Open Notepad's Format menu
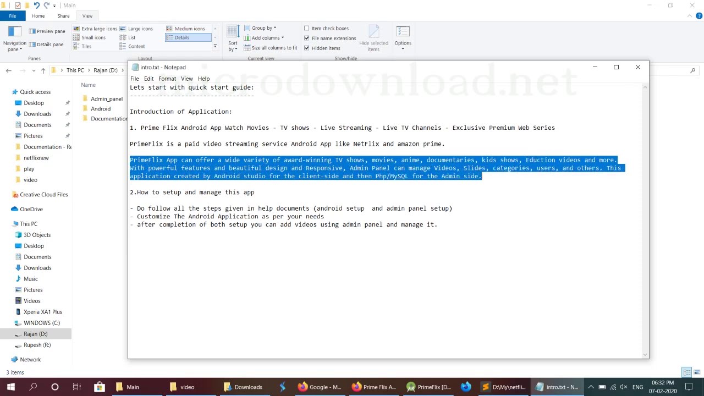The image size is (704, 396). (x=167, y=79)
